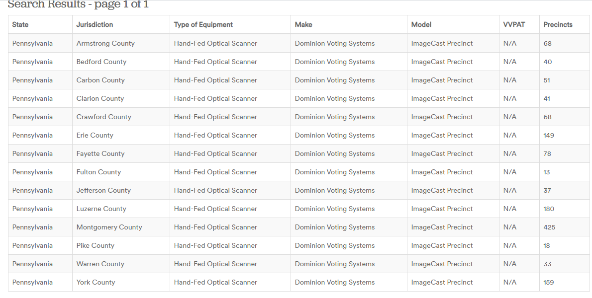Screen dimensions: 592x298
Task: Click N/A in the Montgomery County row
Action: point(510,227)
